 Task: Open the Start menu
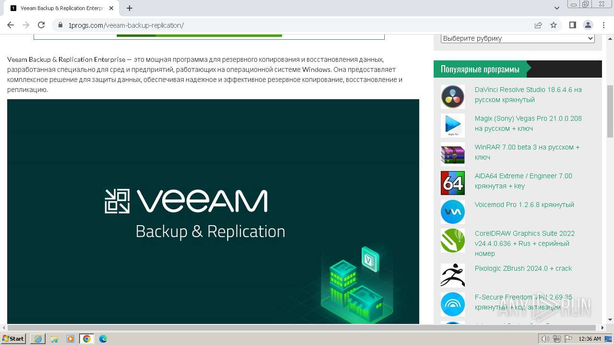coord(13,339)
